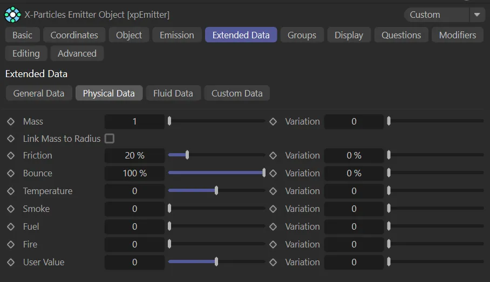Click the X-Particles emitter object icon
Screen dimensions: 490x282
(12, 15)
